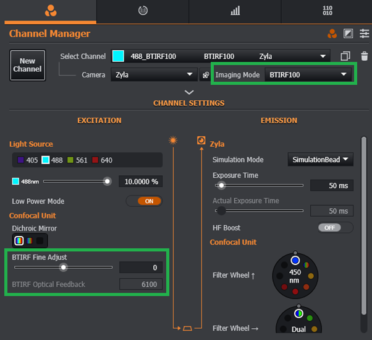Switch to the binary data tab
The image size is (372, 340).
tap(327, 11)
